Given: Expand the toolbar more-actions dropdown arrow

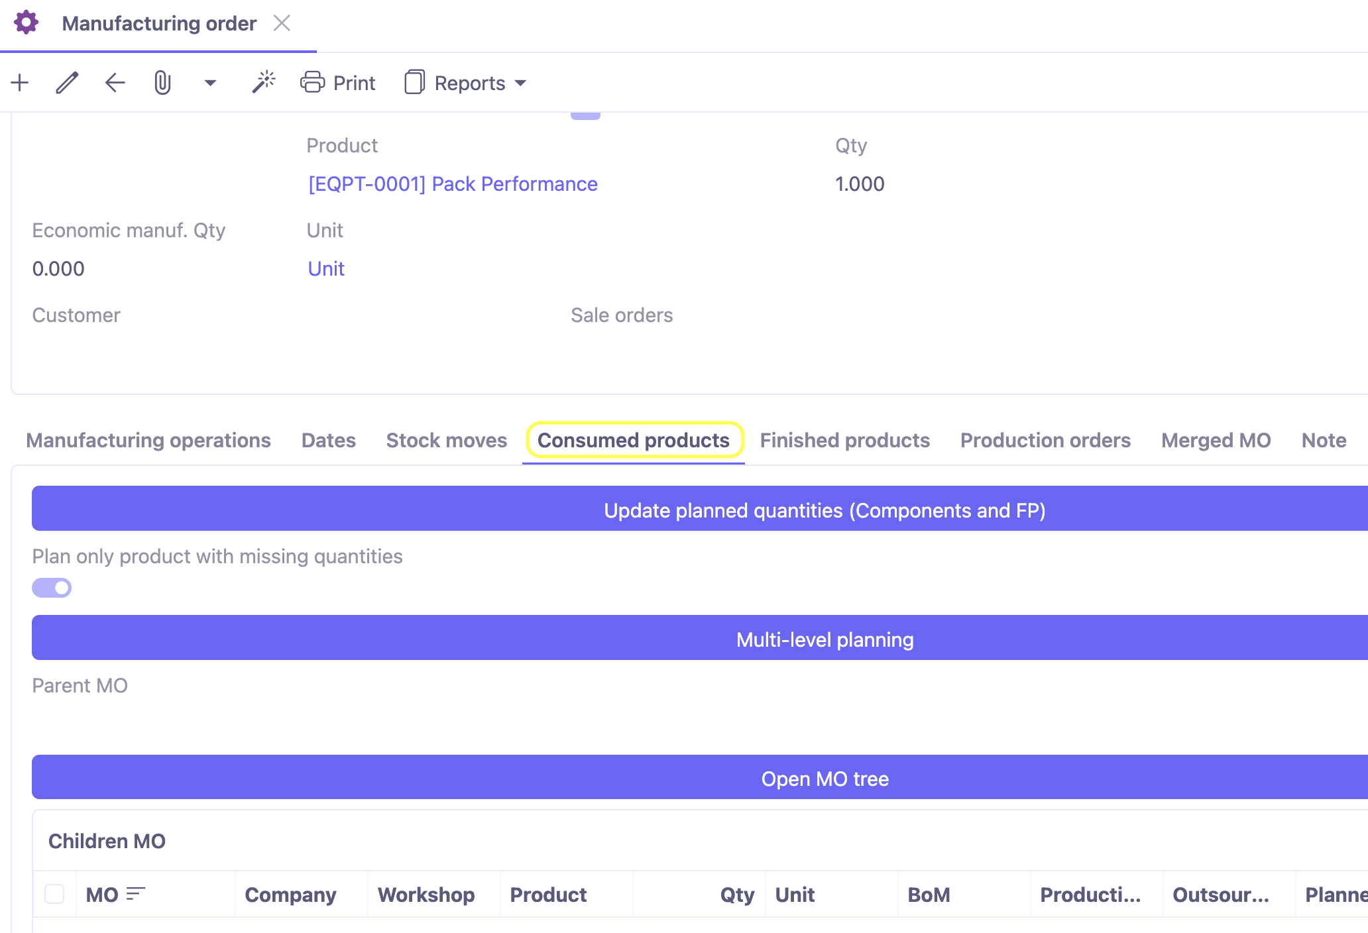Looking at the screenshot, I should point(210,83).
